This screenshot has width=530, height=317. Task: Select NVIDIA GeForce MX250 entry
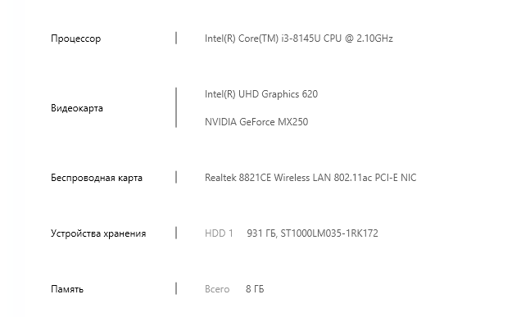[256, 122]
